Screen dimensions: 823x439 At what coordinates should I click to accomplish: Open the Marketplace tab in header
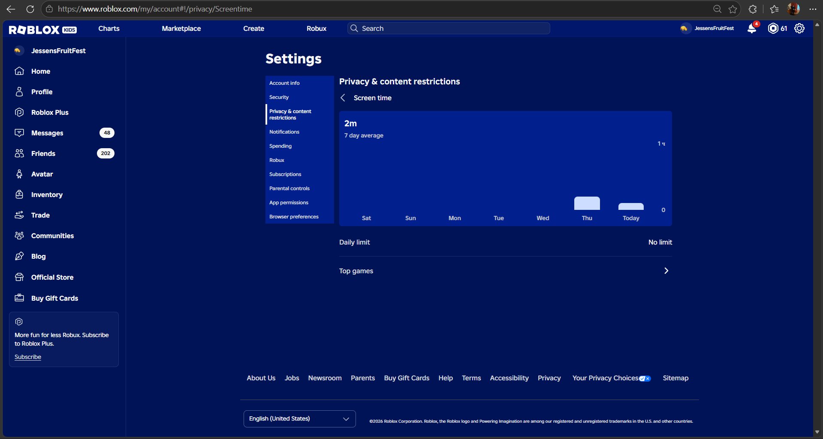pos(181,28)
